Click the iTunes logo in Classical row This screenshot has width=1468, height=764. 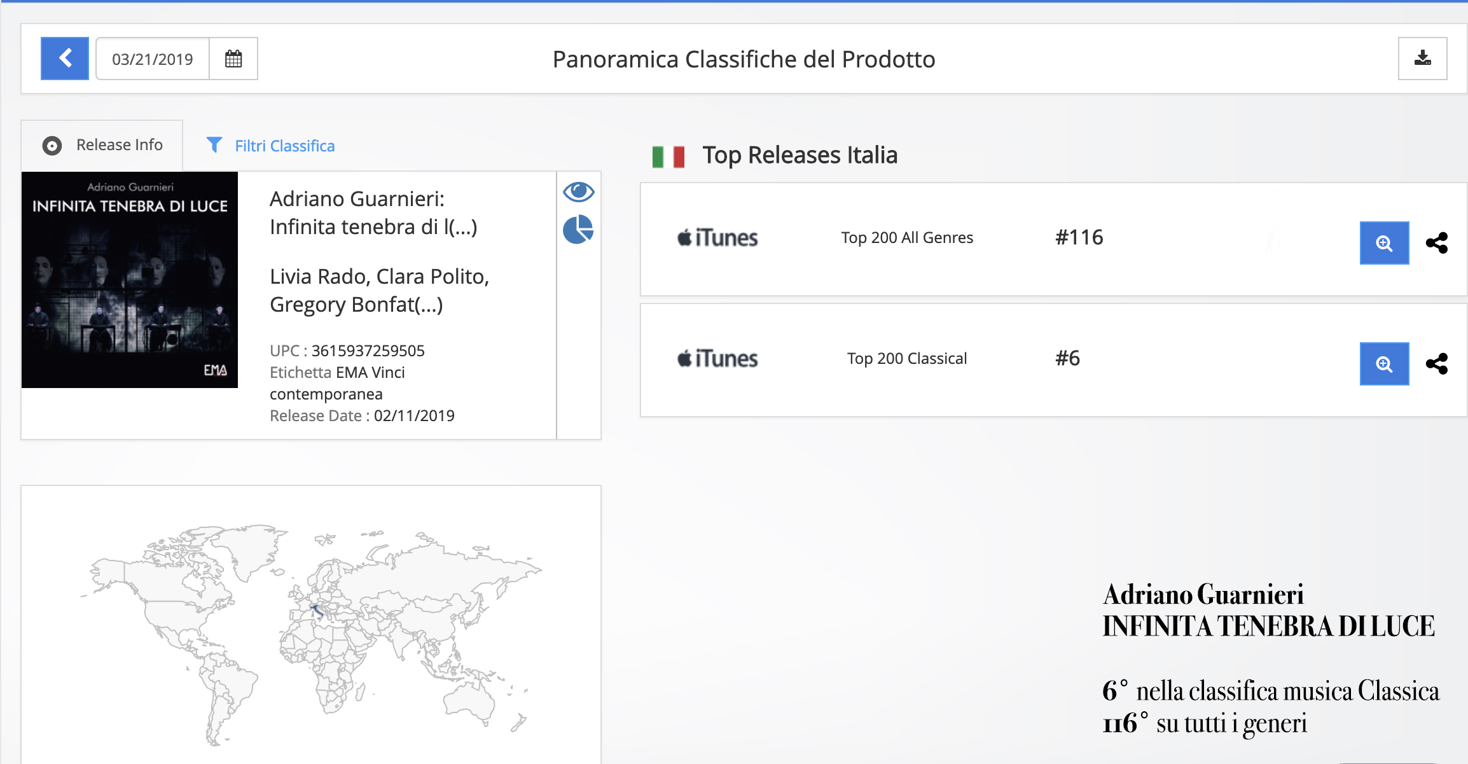717,358
